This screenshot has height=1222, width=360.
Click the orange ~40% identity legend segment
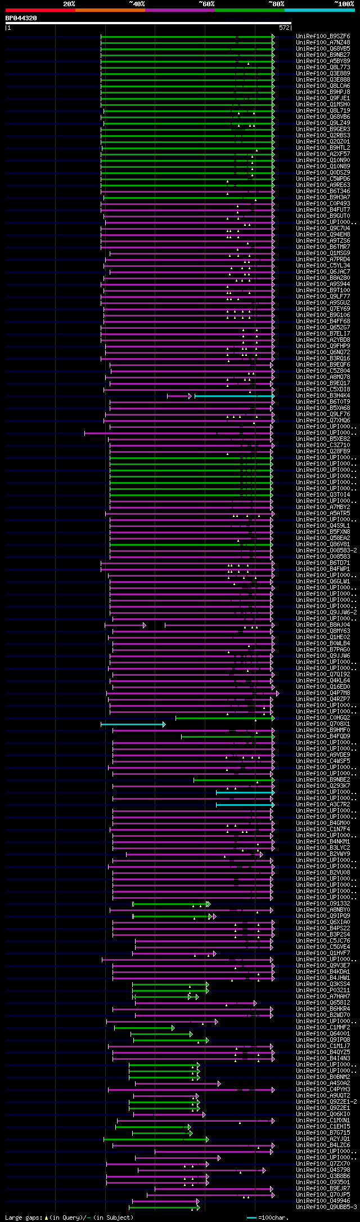click(x=110, y=10)
